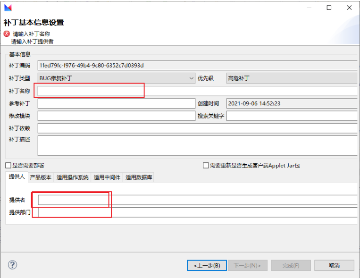This screenshot has width=360, height=278.
Task: Click the 补丁基本信息设置 heading
Action: pos(34,23)
